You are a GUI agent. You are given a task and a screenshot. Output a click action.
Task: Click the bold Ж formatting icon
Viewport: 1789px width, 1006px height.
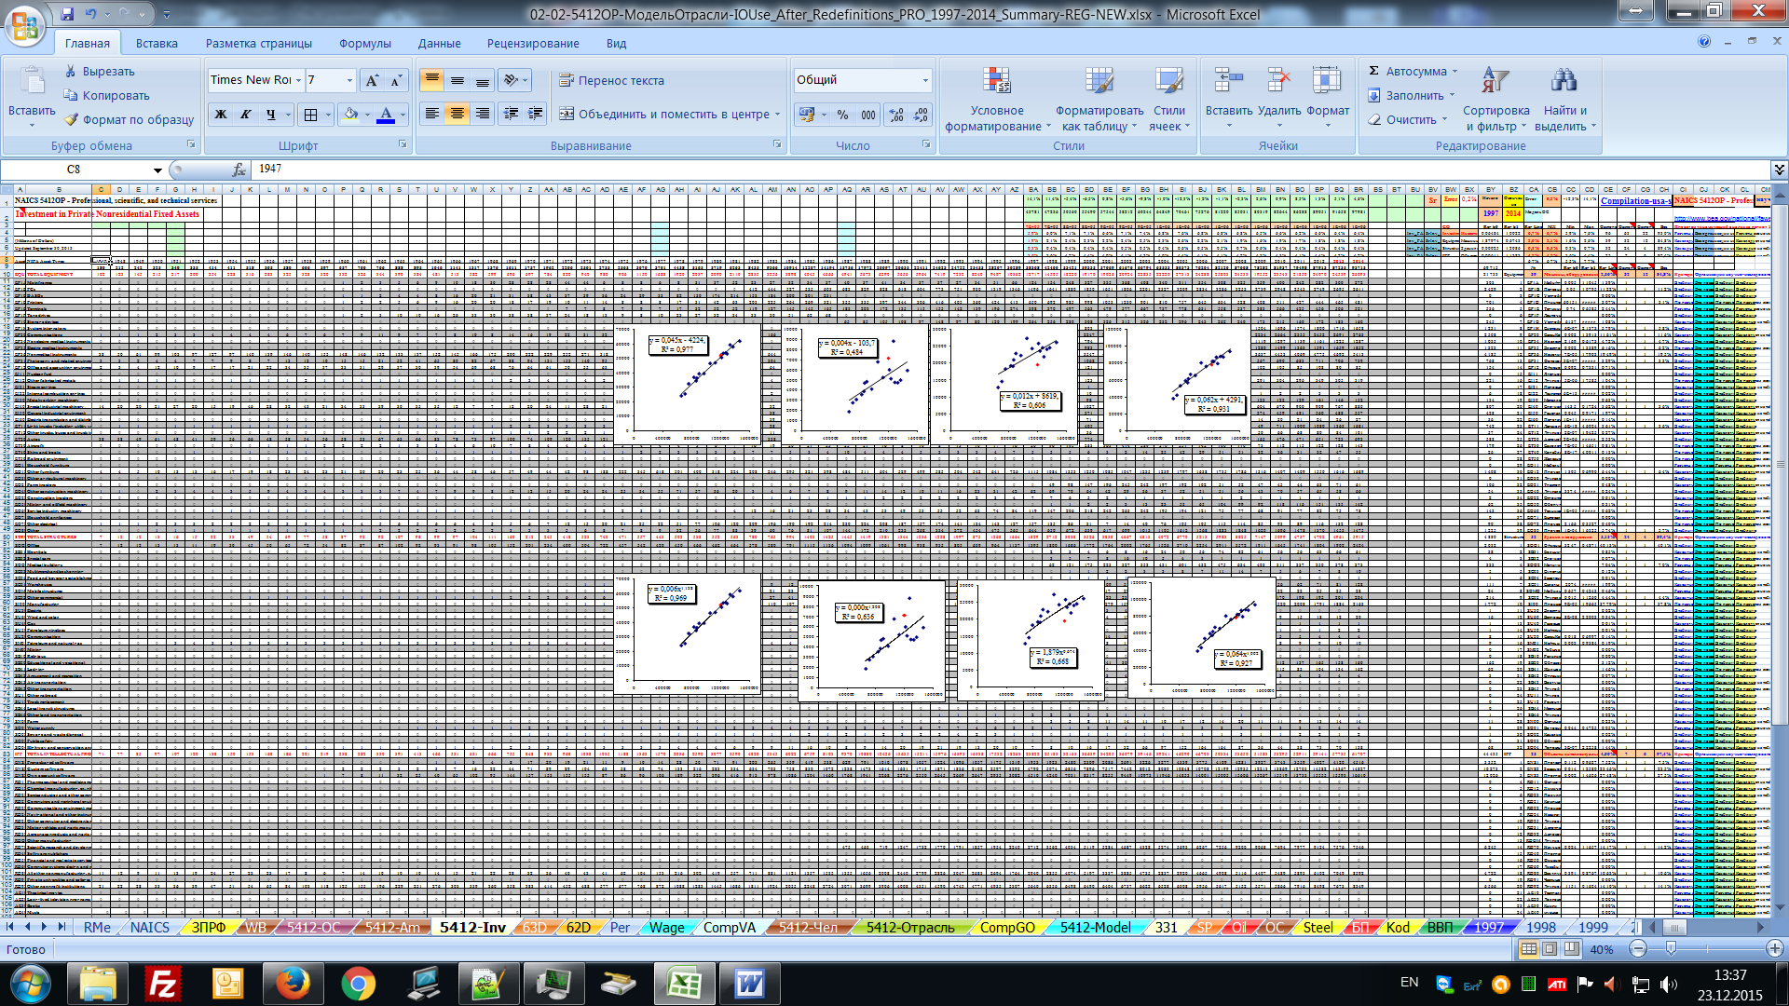221,115
